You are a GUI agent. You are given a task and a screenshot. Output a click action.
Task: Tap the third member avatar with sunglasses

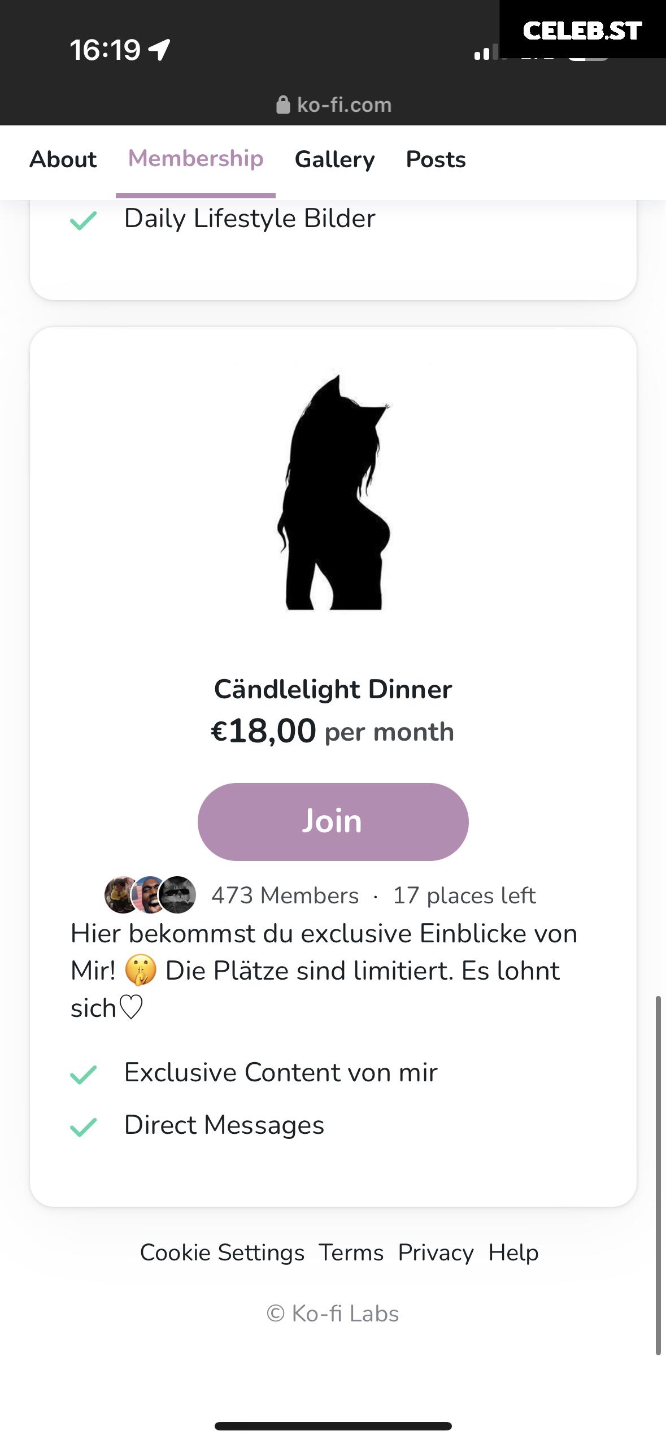click(x=178, y=895)
